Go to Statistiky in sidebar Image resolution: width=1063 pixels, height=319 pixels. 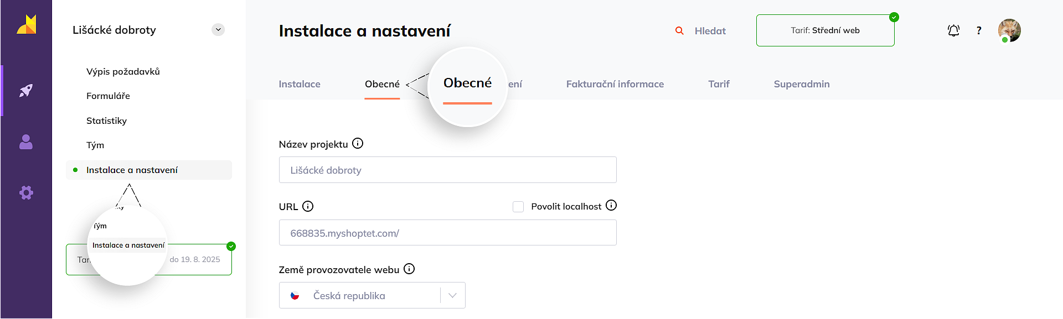point(107,121)
